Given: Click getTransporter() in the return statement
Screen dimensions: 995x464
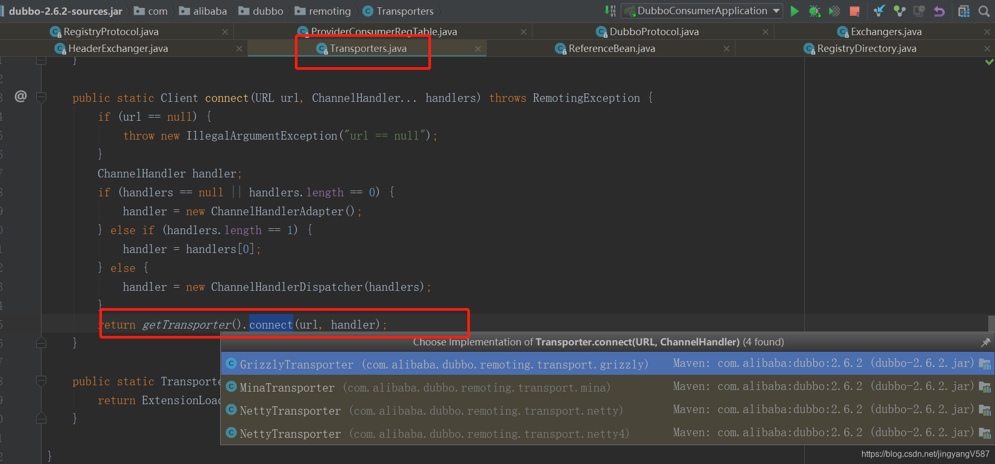Looking at the screenshot, I should 192,324.
